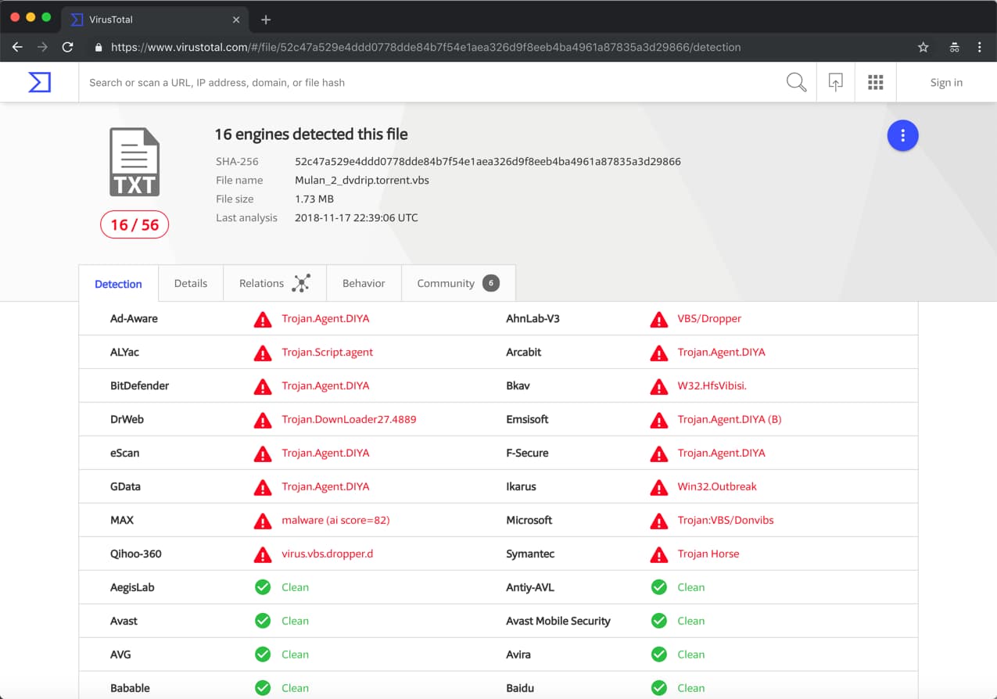Image resolution: width=997 pixels, height=699 pixels.
Task: Click the TXT file type icon
Action: (x=134, y=161)
